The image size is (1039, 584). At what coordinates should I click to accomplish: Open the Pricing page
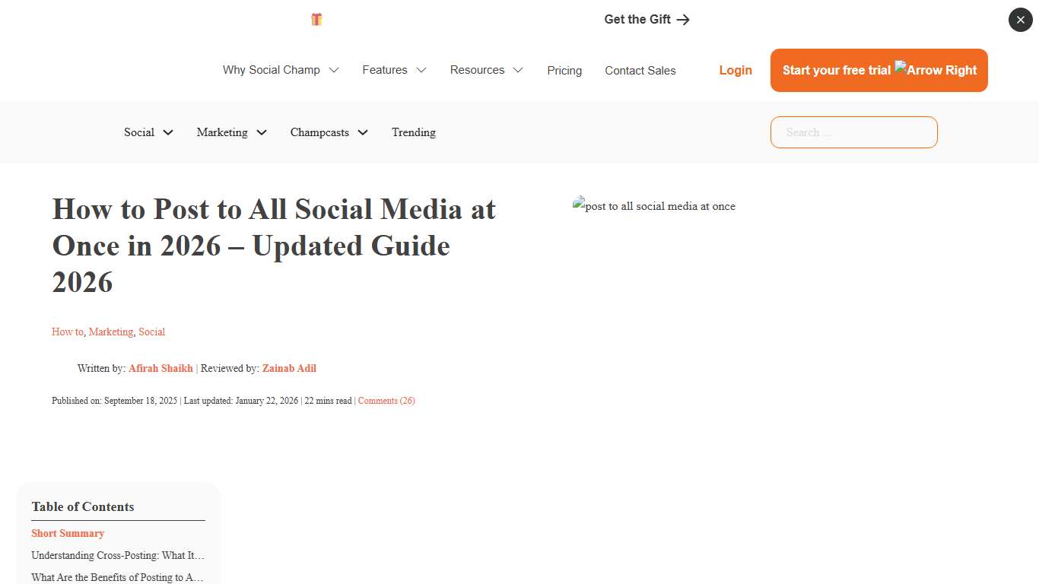564,70
